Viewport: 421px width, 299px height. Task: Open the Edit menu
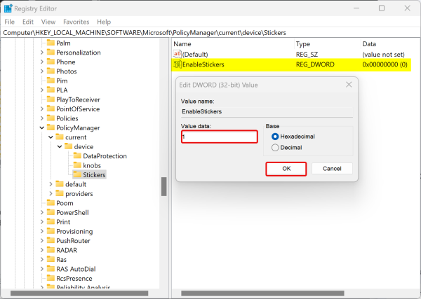[x=29, y=22]
